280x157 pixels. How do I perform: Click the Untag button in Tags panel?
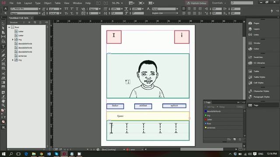pyautogui.click(x=240, y=107)
